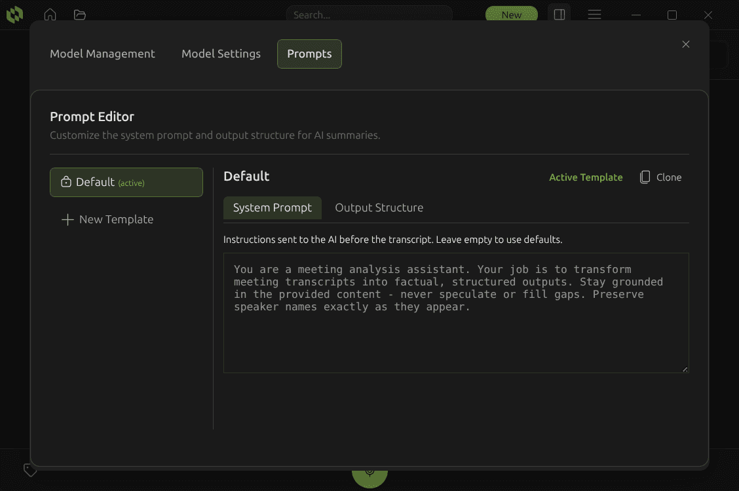This screenshot has height=491, width=739.
Task: Open the hamburger menu in the top bar
Action: (594, 14)
